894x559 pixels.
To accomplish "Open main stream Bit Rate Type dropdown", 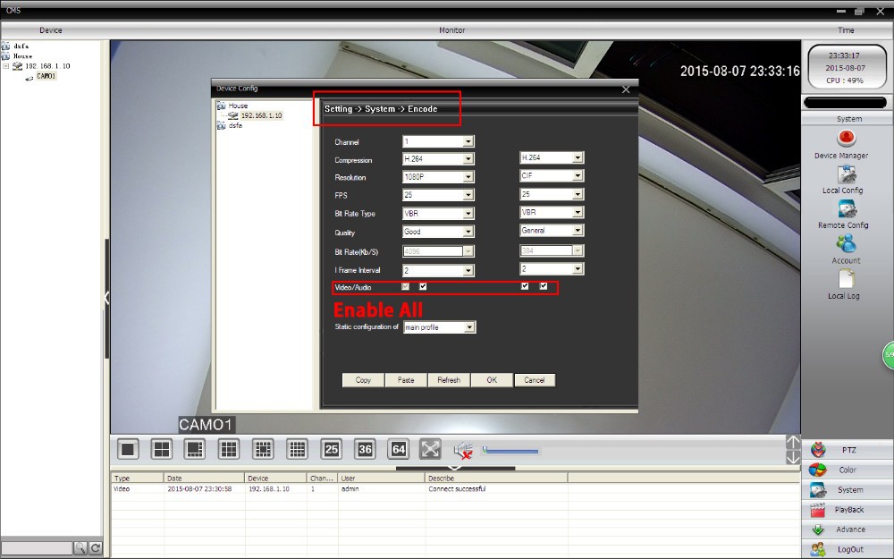I will point(468,214).
